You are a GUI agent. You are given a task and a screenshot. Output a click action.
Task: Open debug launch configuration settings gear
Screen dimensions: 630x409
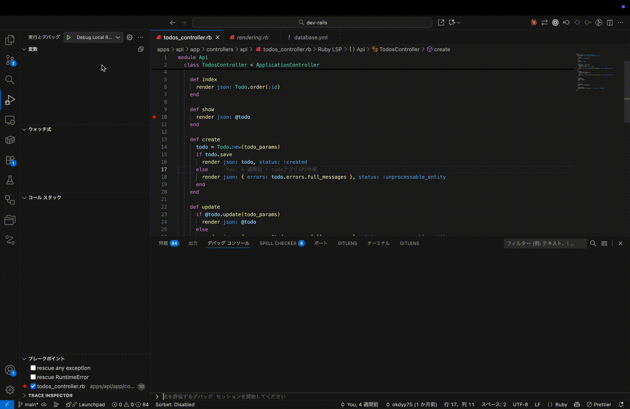point(129,37)
